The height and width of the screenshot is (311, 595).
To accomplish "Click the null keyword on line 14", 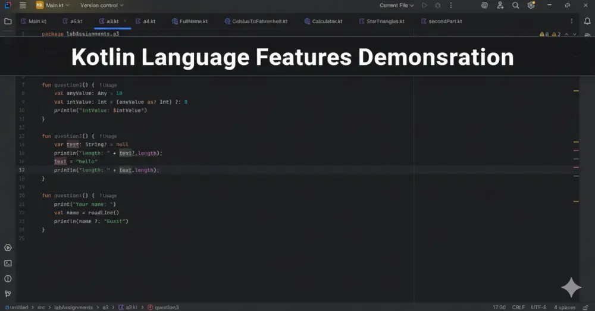I will tap(122, 144).
